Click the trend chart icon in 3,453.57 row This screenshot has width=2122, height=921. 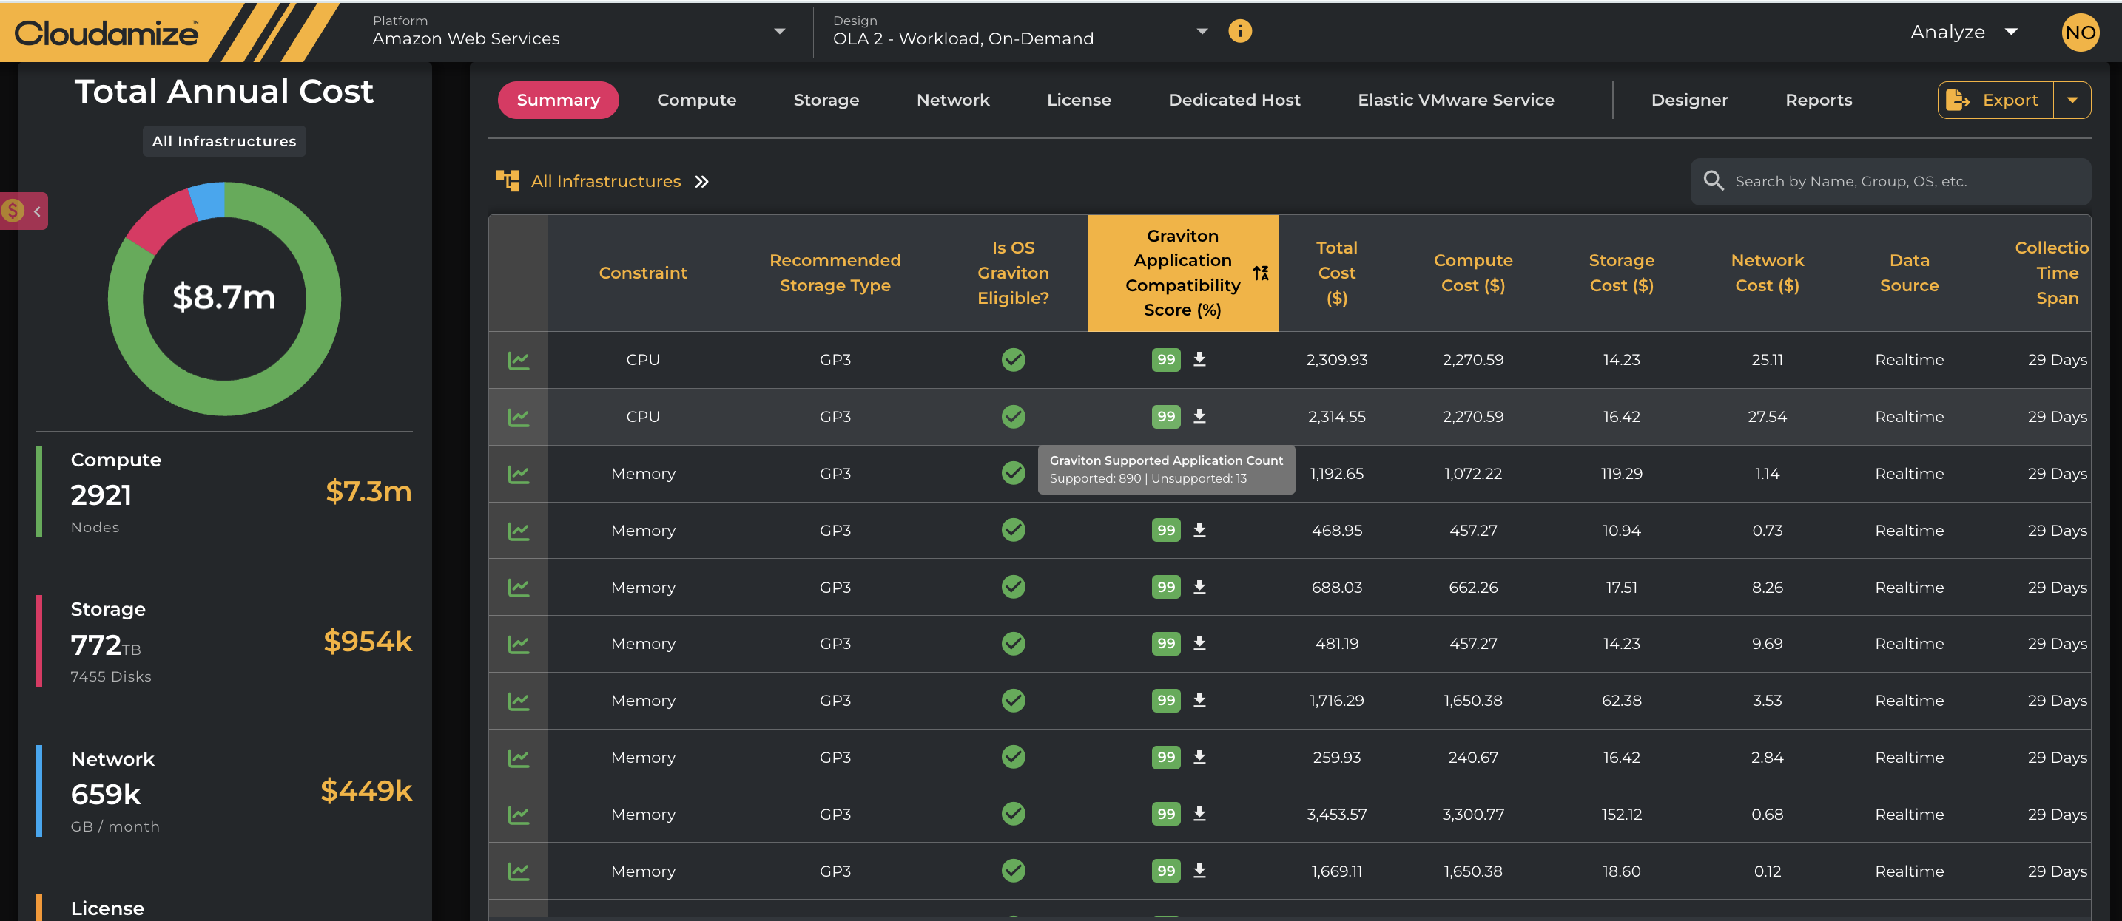pos(518,815)
